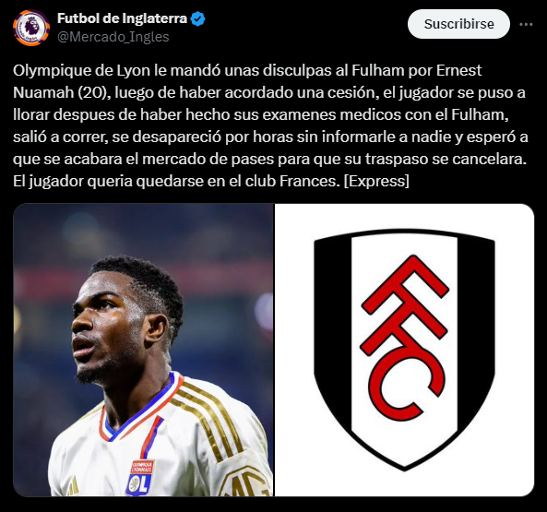Click the [Express] source tag in tweet
The height and width of the screenshot is (512, 547).
coord(376,182)
